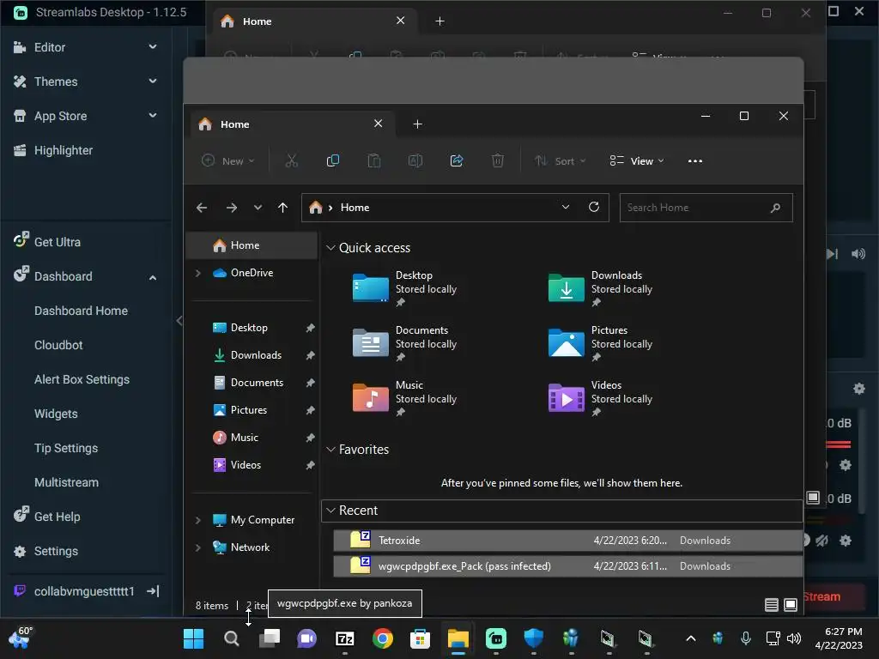879x659 pixels.
Task: Open Windows Security shield in taskbar
Action: coord(534,638)
